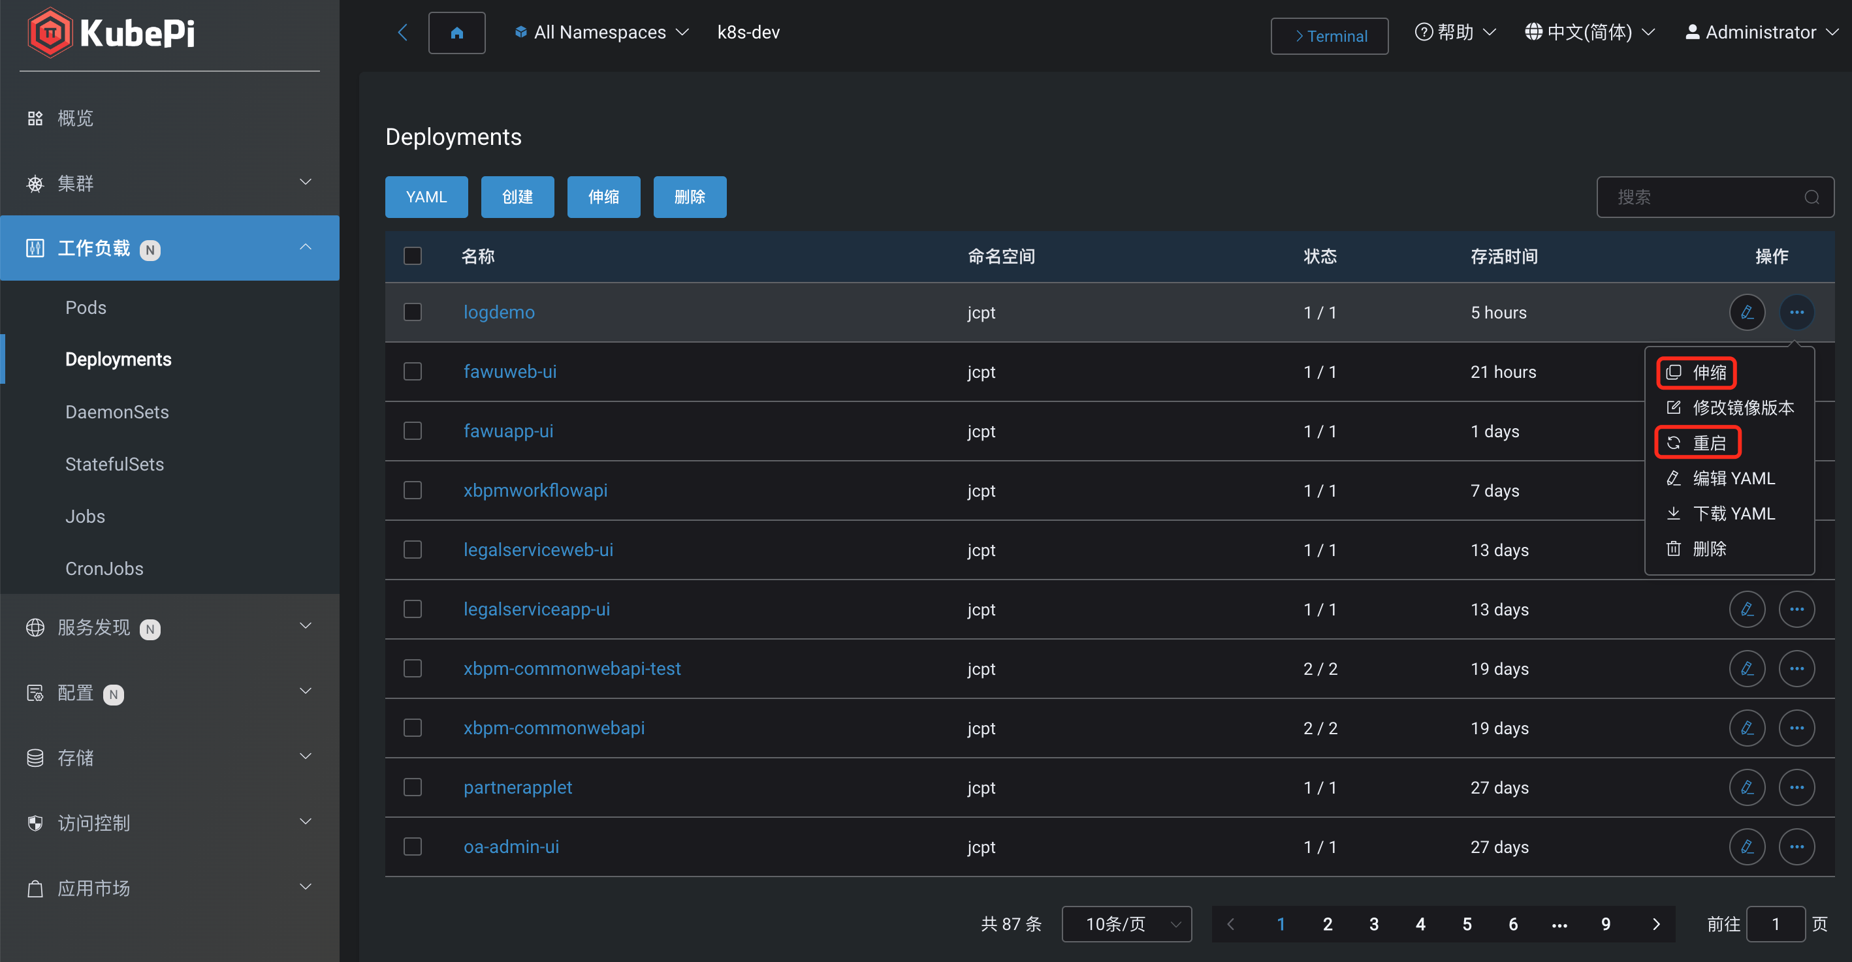Open more actions for xbpm-commonwebapi row
Image resolution: width=1852 pixels, height=962 pixels.
pos(1796,728)
